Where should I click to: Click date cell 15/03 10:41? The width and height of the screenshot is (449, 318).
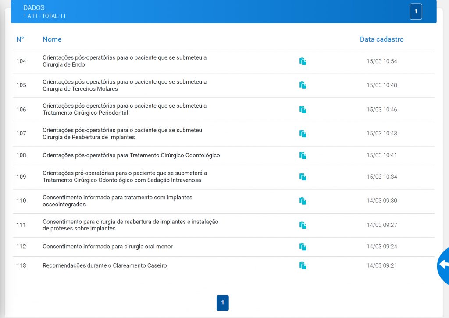pos(382,155)
